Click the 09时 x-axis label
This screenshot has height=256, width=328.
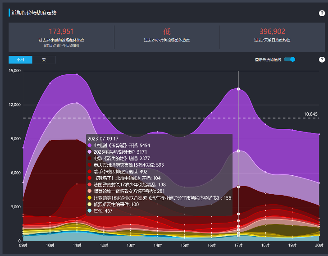click(23, 245)
